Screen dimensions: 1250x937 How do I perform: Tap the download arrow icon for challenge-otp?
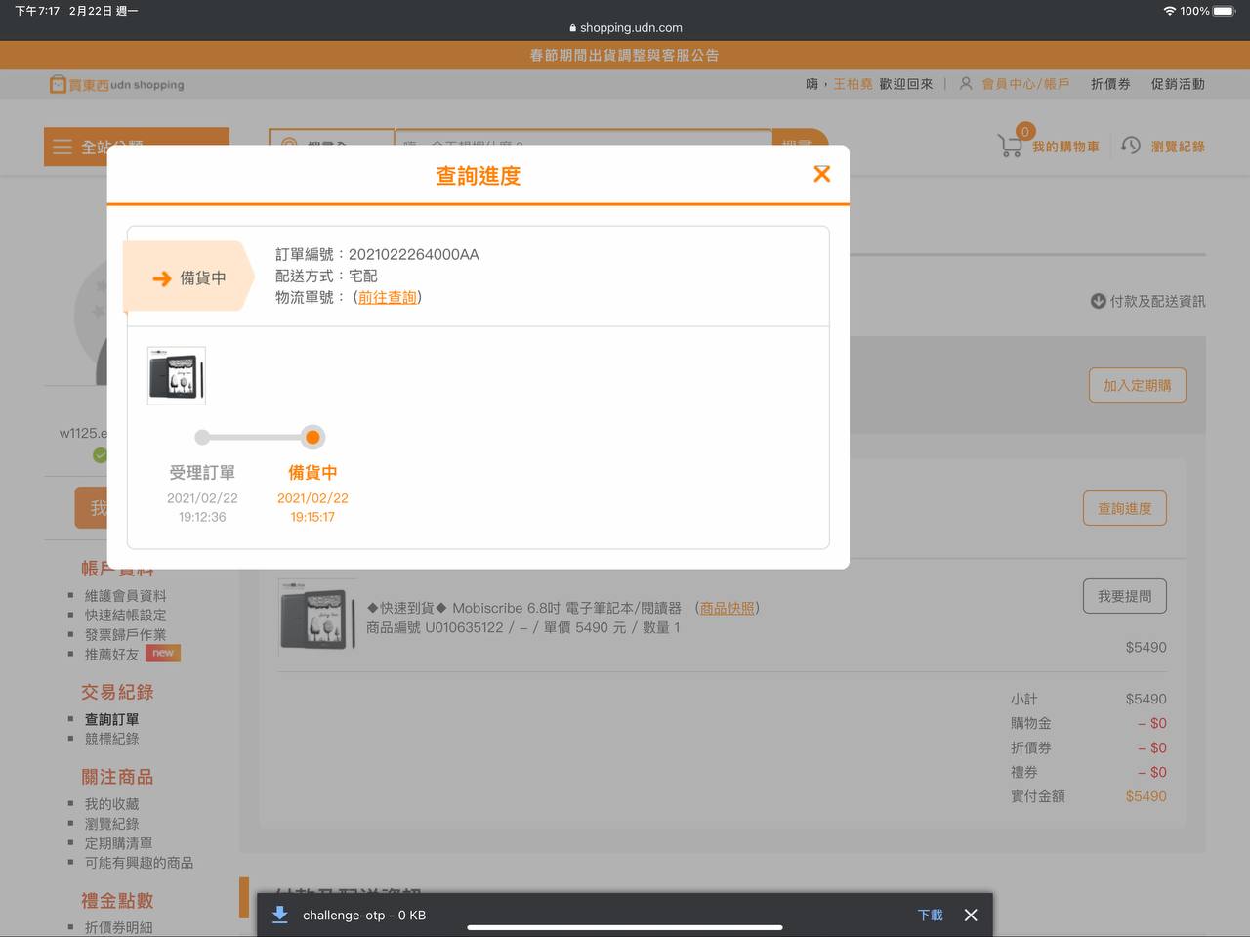280,915
